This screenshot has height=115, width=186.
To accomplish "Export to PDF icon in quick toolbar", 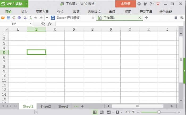I will [x=14, y=18].
